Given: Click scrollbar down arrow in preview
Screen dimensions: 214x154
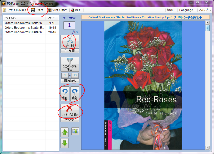Looking at the screenshot, I should click(208, 148).
